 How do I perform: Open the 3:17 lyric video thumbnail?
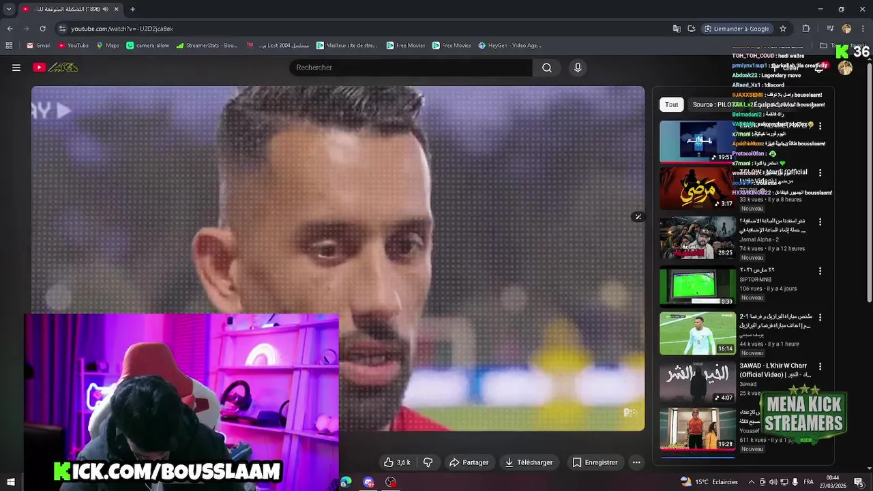pos(698,188)
